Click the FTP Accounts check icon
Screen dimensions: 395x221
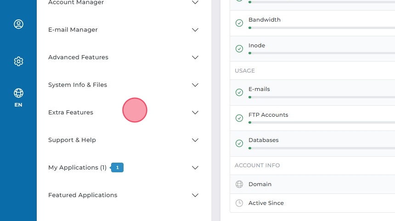tap(239, 118)
